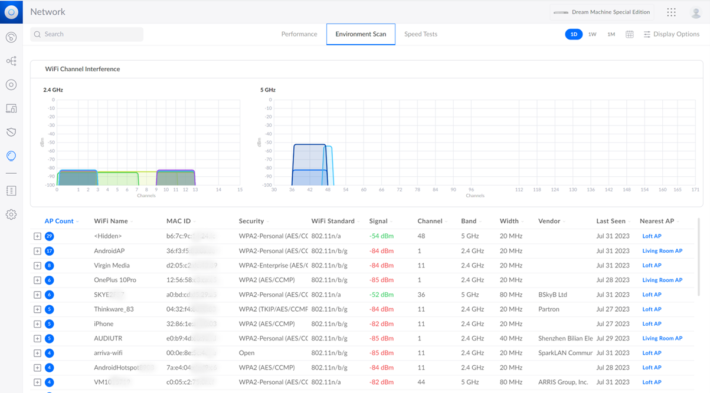Select the 1W time range
Image resolution: width=710 pixels, height=393 pixels.
pyautogui.click(x=592, y=34)
